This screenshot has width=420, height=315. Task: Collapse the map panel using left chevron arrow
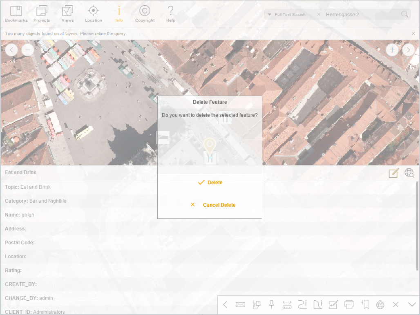tap(11, 49)
